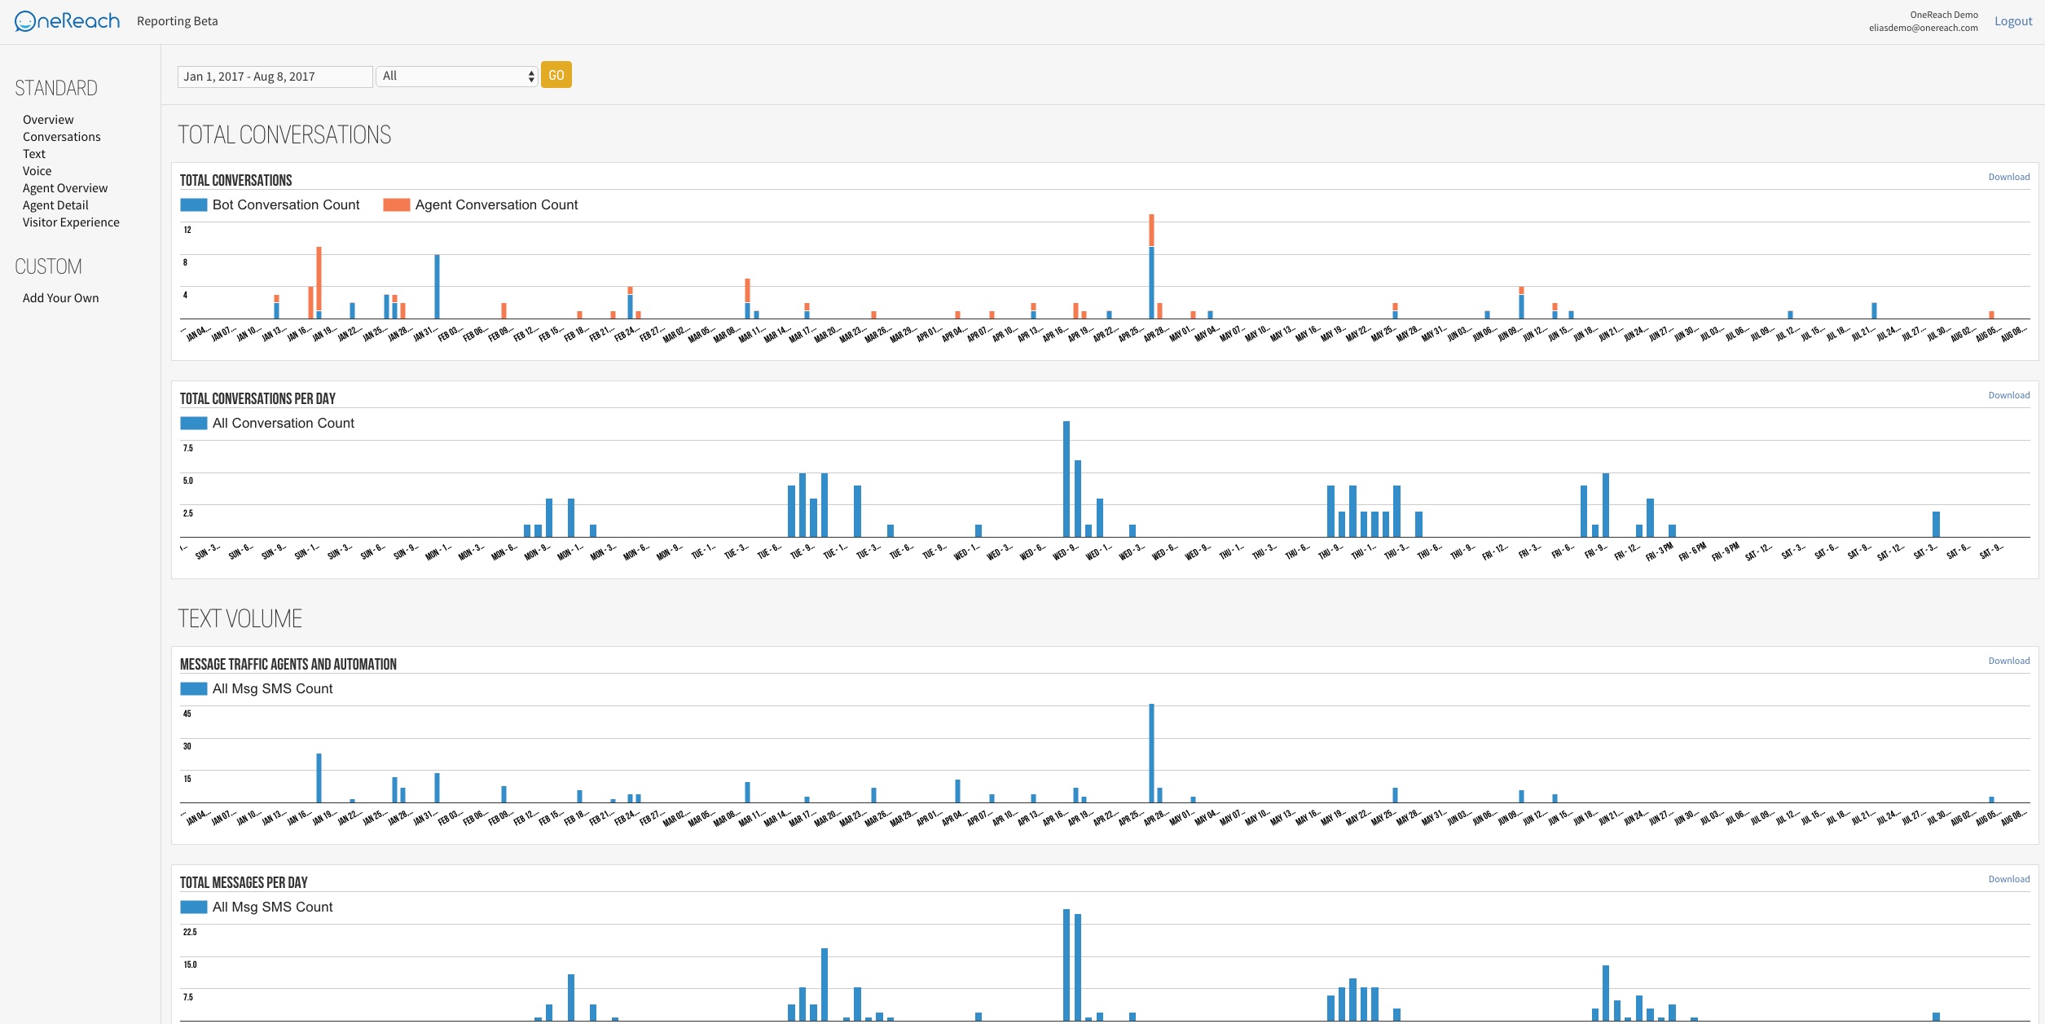Click the OneReach Demo account name
Viewport: 2045px width, 1024px height.
(1944, 15)
